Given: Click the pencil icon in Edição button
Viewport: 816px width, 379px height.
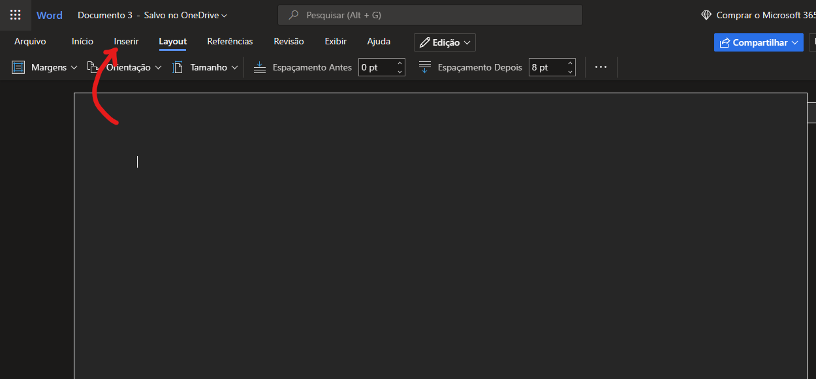Looking at the screenshot, I should 425,42.
